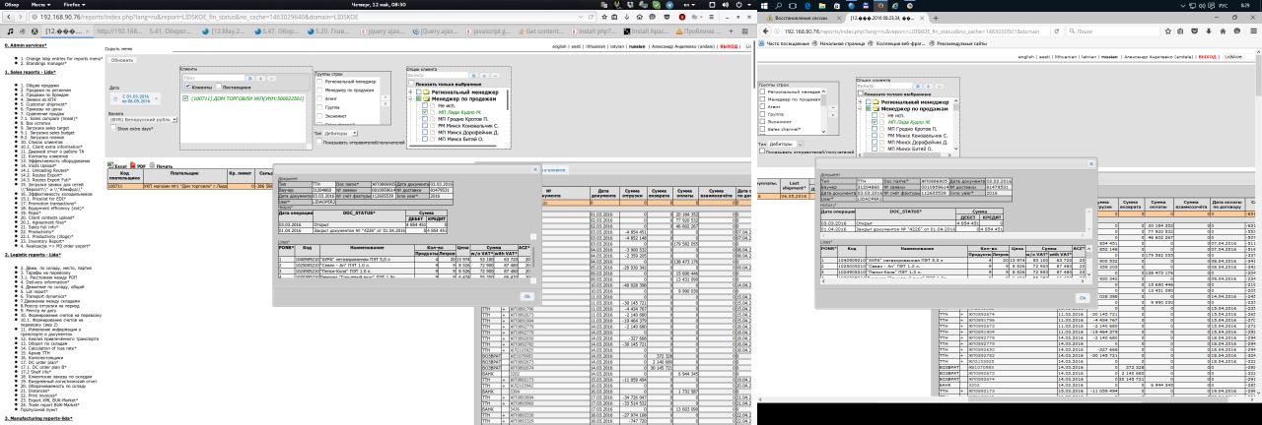Image resolution: width=1262 pixels, height=425 pixels.
Task: Close the document dialog in right window
Action: point(1091,163)
